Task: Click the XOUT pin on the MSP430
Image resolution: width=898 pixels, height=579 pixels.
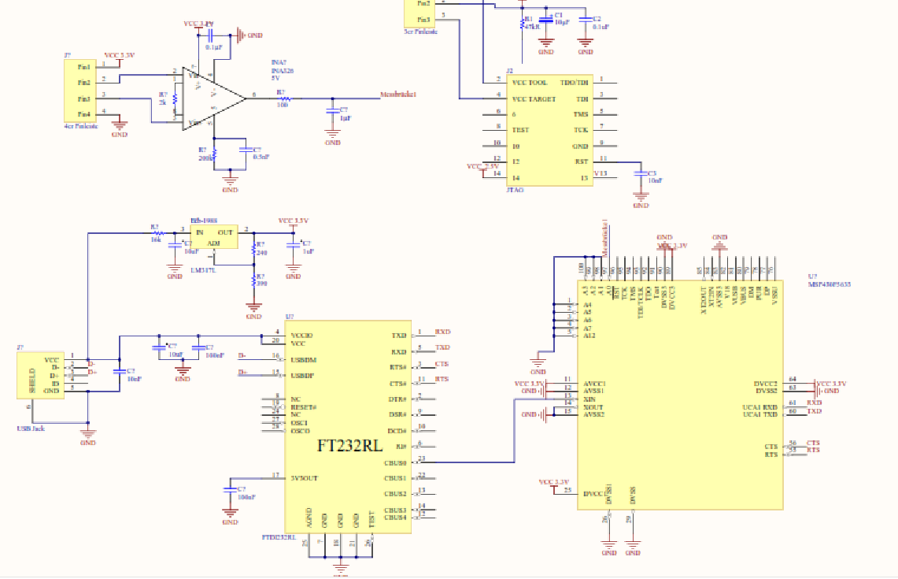Action: 593,407
